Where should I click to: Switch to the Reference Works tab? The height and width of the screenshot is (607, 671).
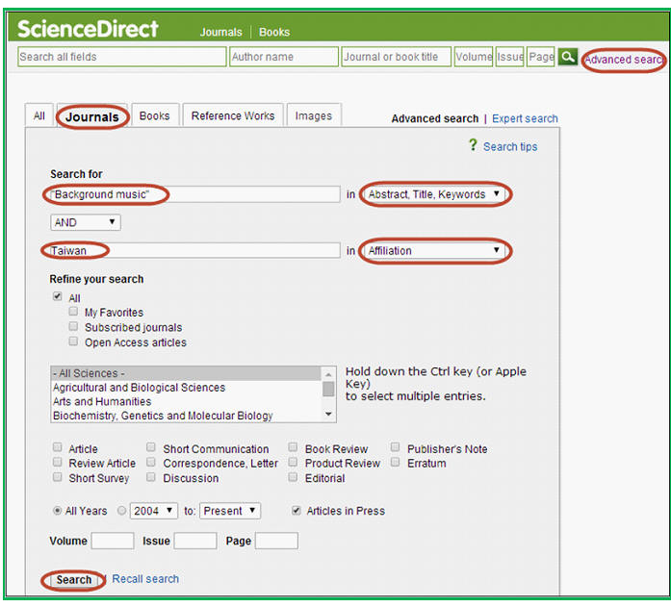click(x=233, y=115)
